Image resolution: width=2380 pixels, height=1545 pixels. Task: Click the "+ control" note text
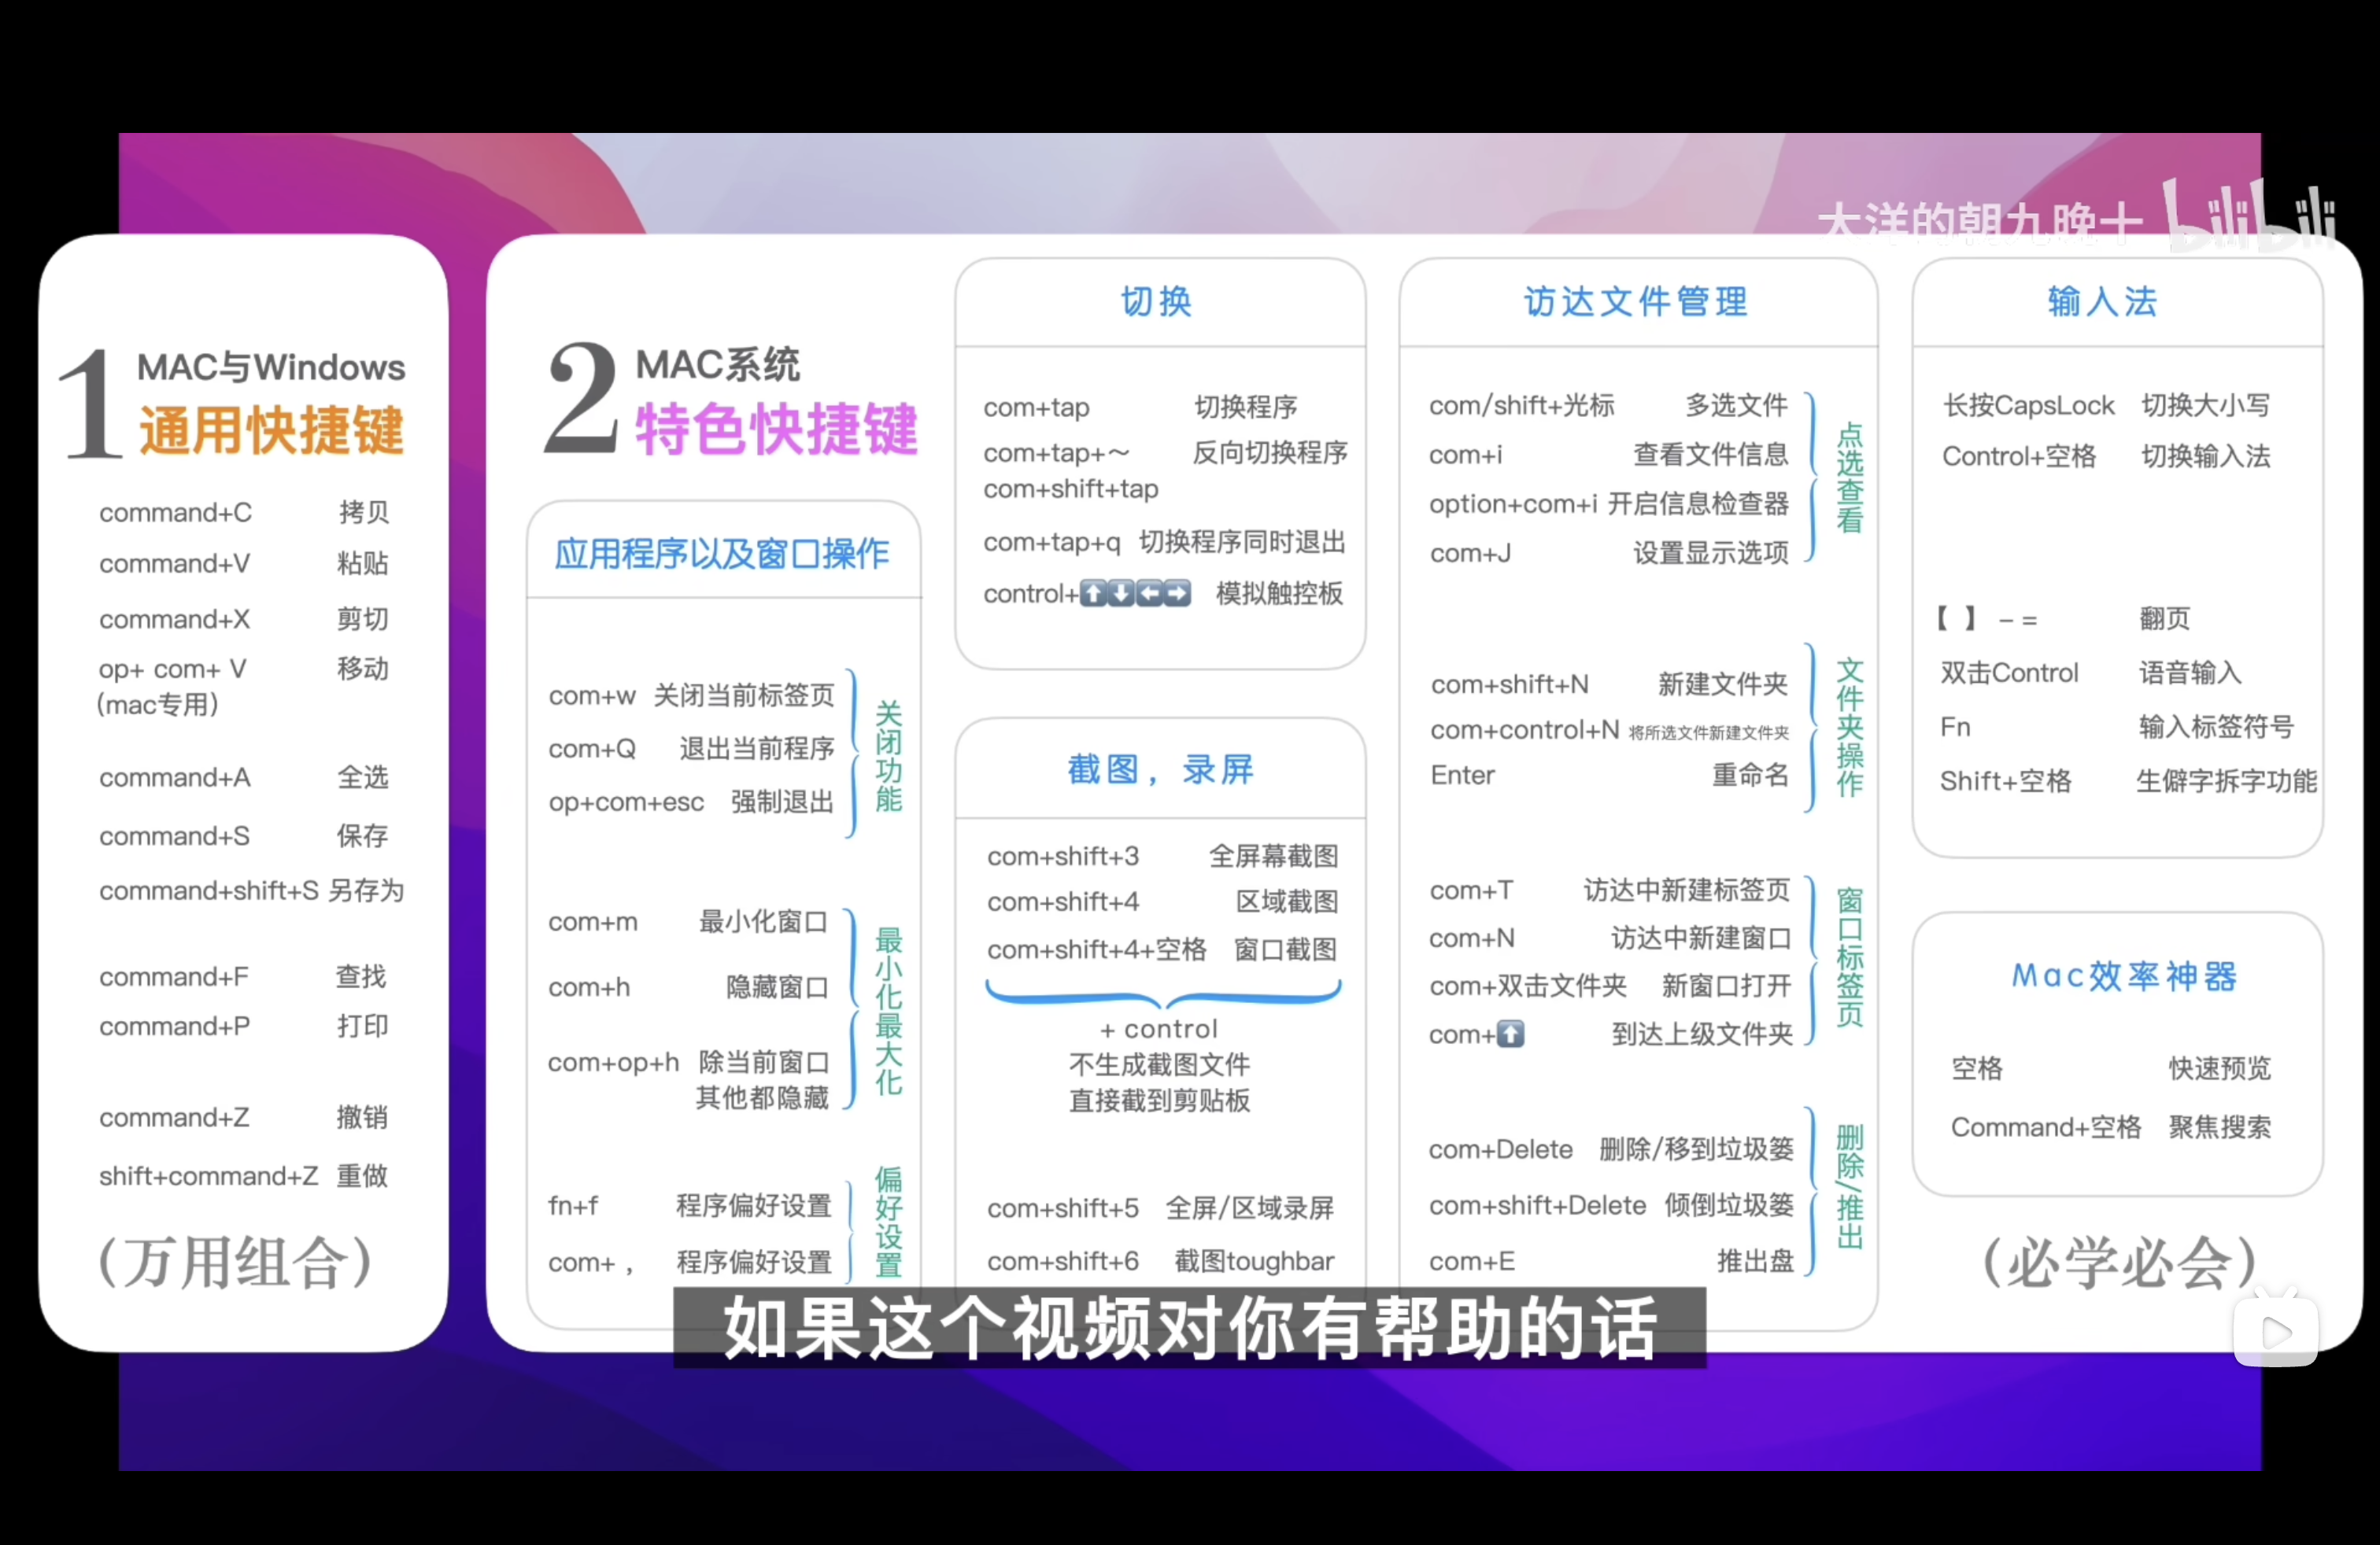(x=1159, y=1028)
